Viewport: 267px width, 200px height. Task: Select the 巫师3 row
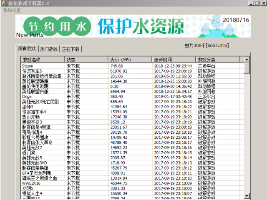coord(132,107)
